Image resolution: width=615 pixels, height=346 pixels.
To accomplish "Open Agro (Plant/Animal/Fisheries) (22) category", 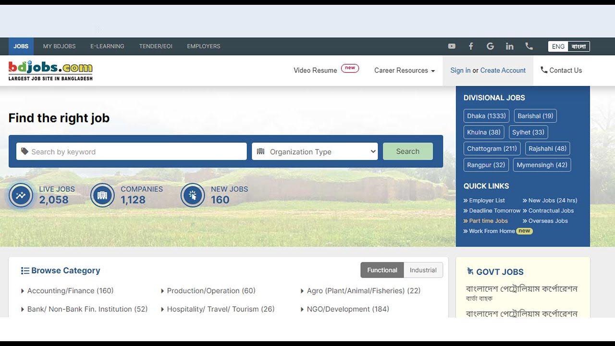I will click(x=364, y=291).
